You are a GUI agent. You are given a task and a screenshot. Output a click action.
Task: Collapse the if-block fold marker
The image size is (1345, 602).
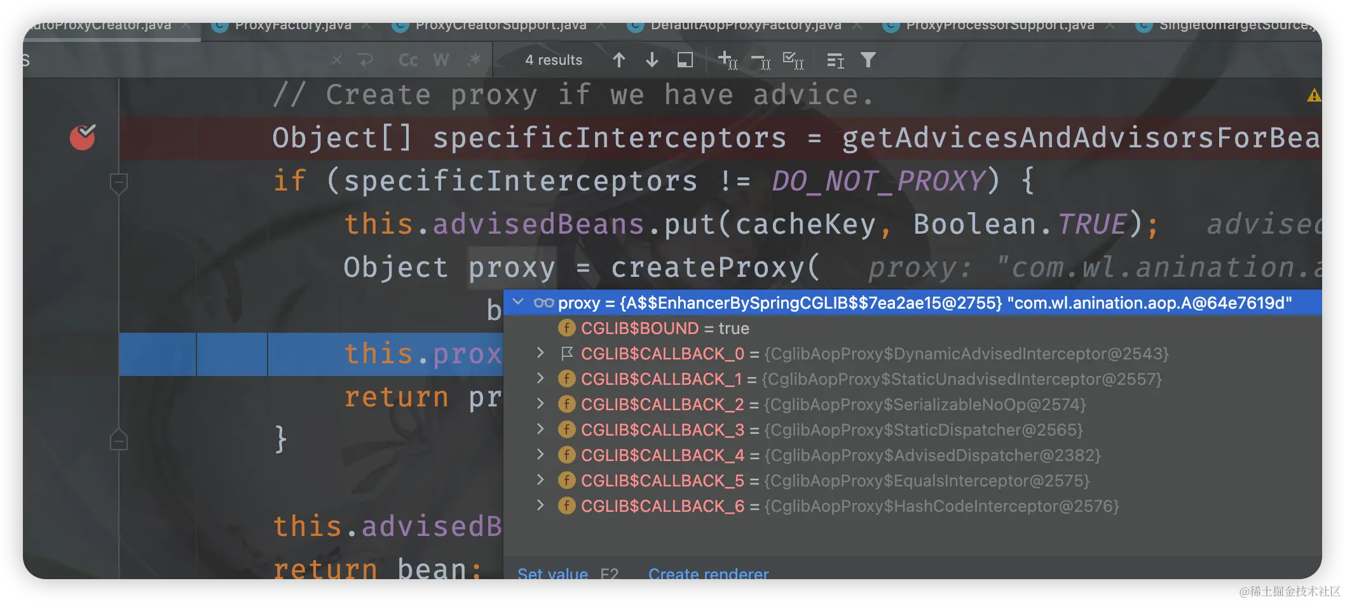[119, 184]
